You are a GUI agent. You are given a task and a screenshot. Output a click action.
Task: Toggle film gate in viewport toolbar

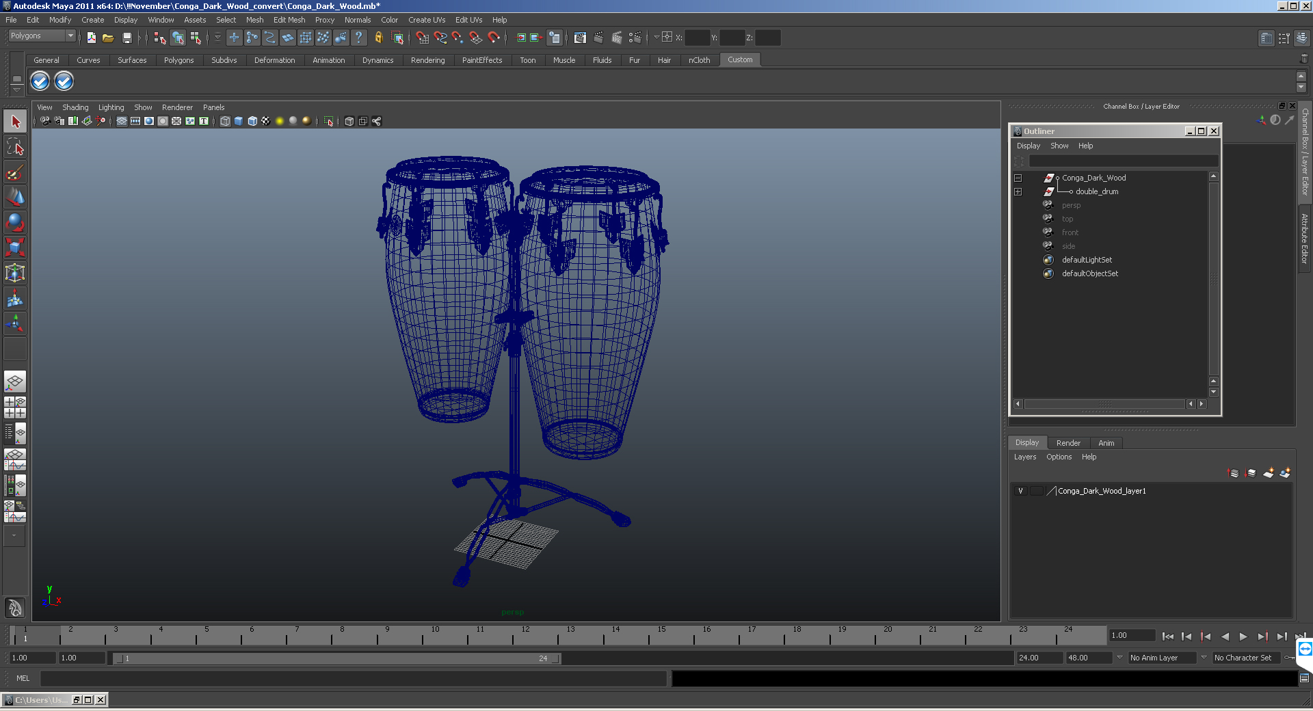pyautogui.click(x=135, y=121)
